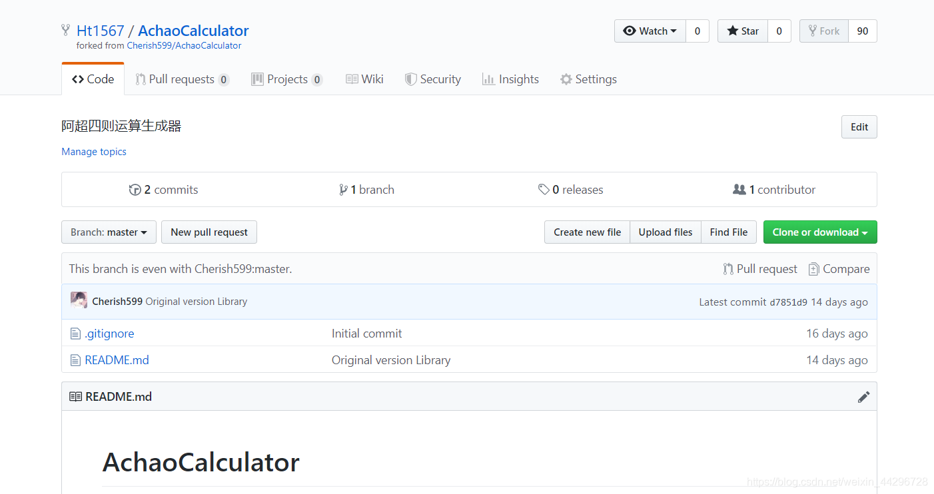The image size is (934, 494).
Task: Click the Pull request link in branch bar
Action: click(x=760, y=269)
